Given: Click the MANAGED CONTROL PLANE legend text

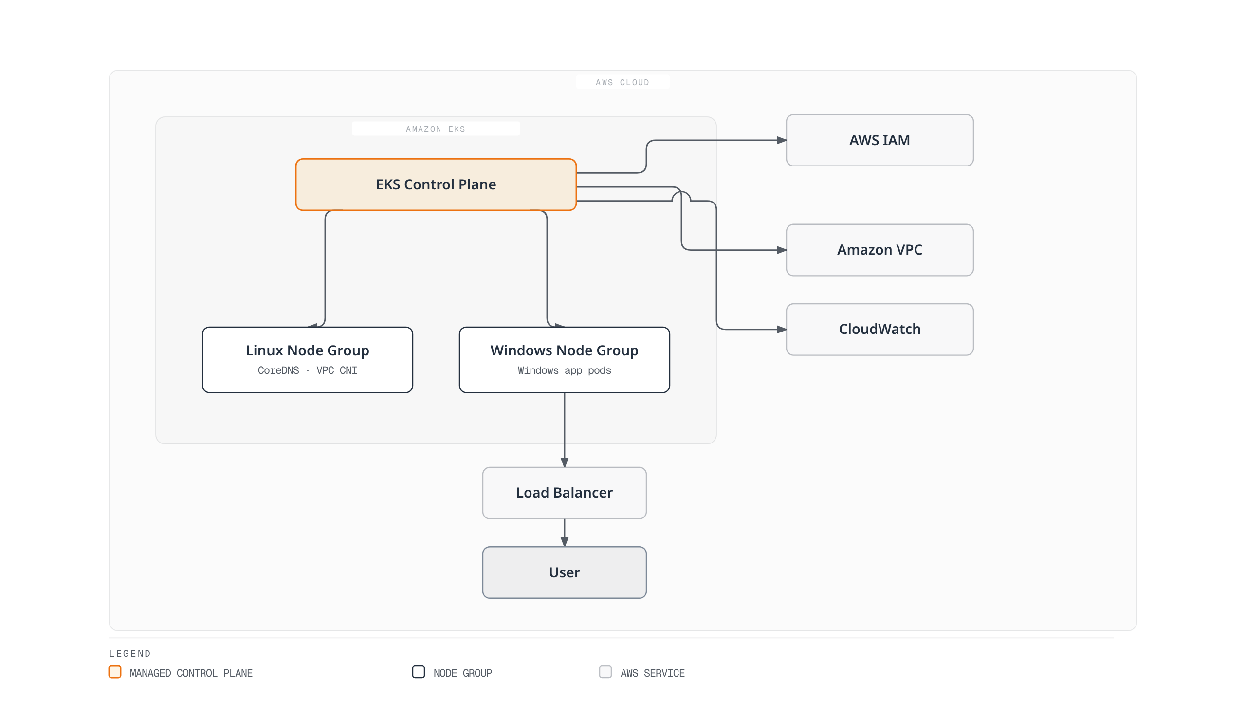Looking at the screenshot, I should [x=191, y=673].
